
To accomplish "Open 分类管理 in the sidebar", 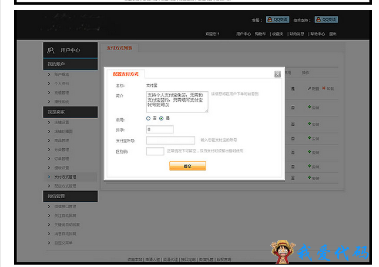I will coord(61,150).
